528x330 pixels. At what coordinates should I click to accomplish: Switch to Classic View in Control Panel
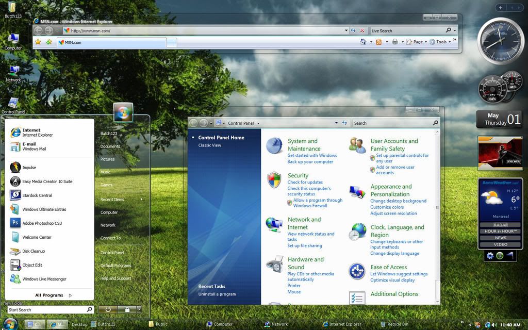pyautogui.click(x=209, y=145)
